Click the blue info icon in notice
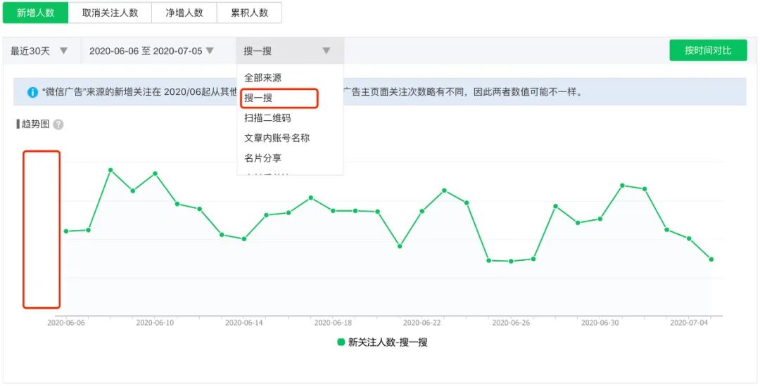 click(x=32, y=92)
